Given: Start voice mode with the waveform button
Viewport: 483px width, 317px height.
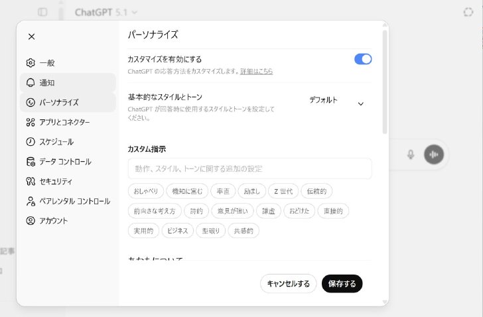Looking at the screenshot, I should pos(434,155).
